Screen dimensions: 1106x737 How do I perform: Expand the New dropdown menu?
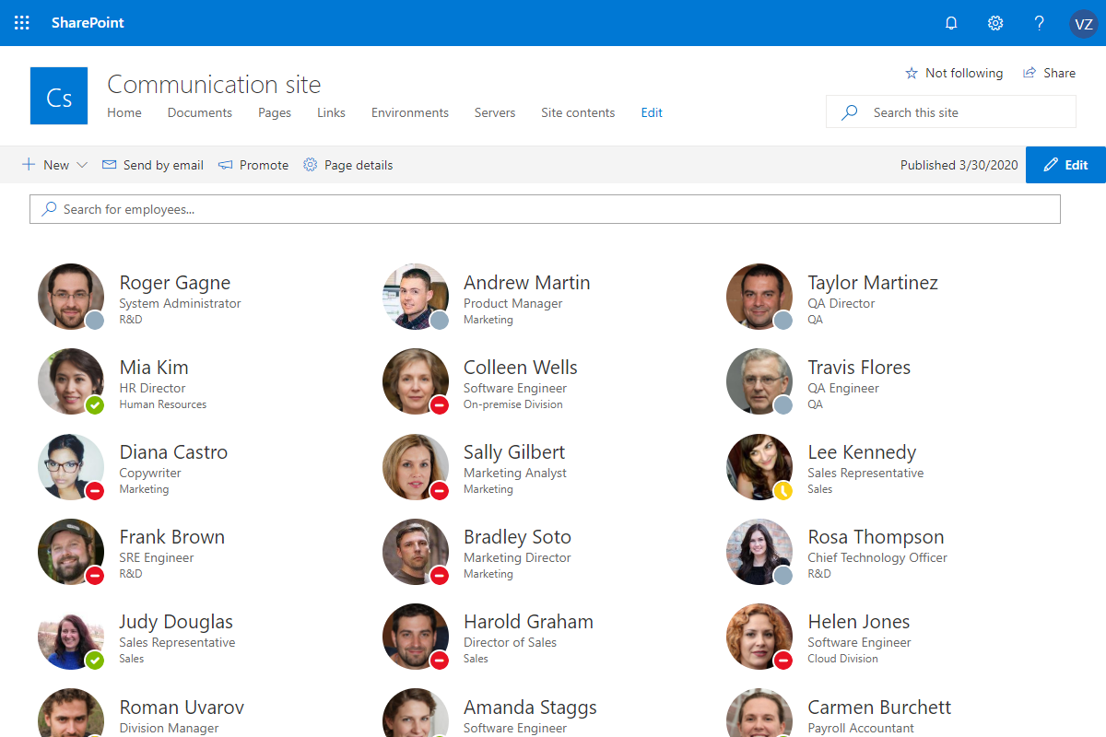click(82, 165)
